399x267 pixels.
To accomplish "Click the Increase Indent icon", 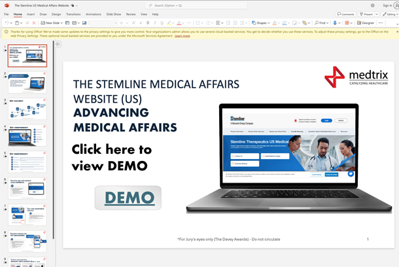I will (235, 23).
